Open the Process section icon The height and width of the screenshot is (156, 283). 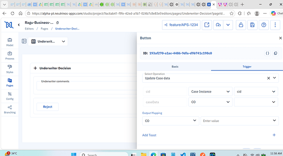(10, 56)
